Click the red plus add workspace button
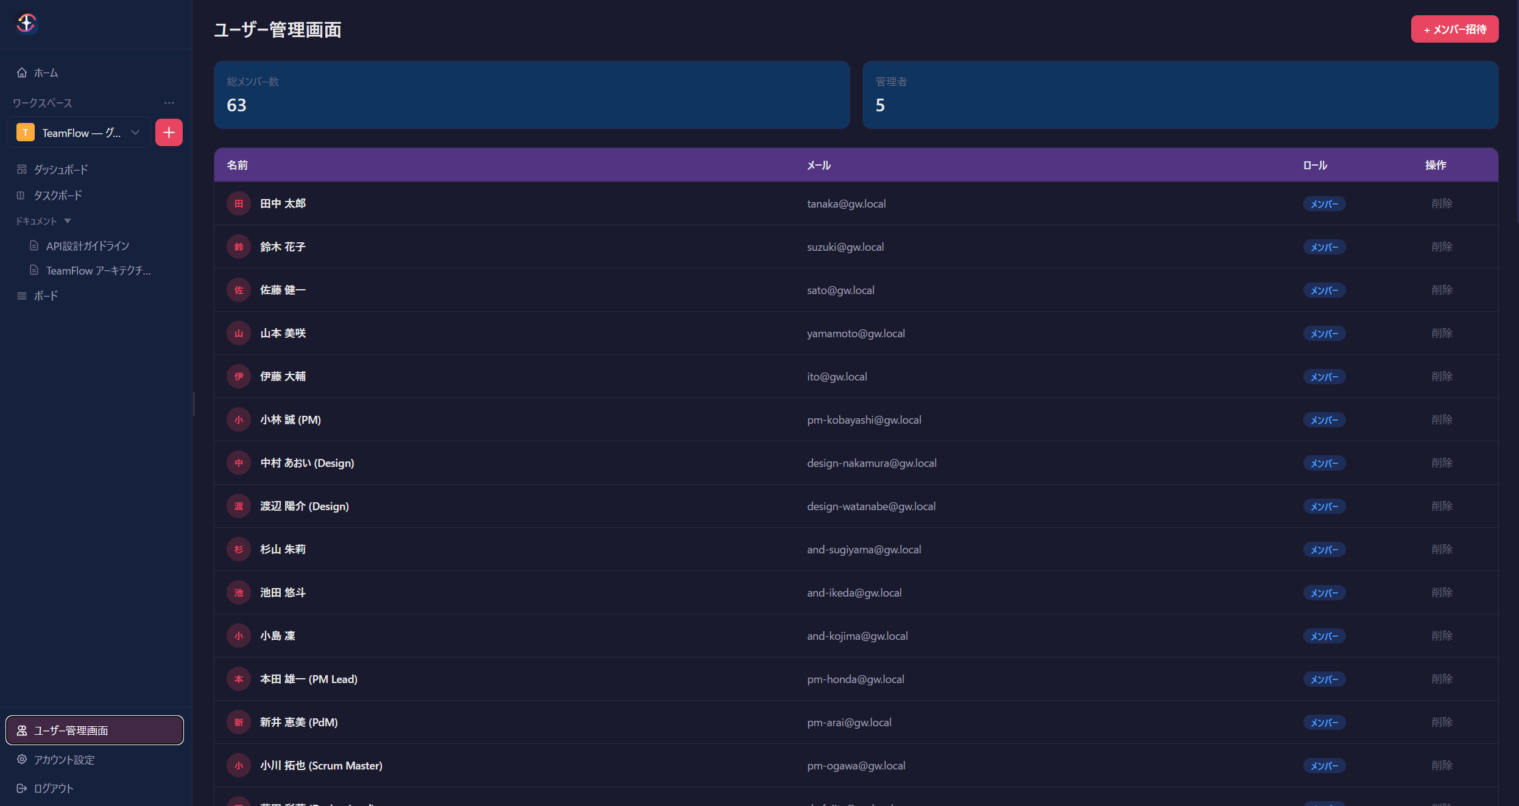The image size is (1519, 806). [x=169, y=133]
